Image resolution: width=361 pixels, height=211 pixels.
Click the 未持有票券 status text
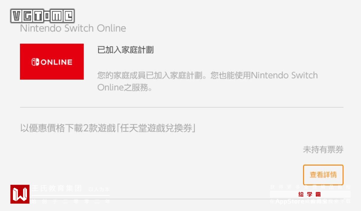click(x=323, y=150)
